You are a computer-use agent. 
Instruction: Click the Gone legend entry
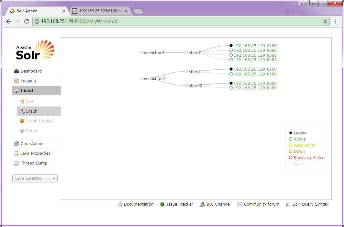tap(296, 164)
